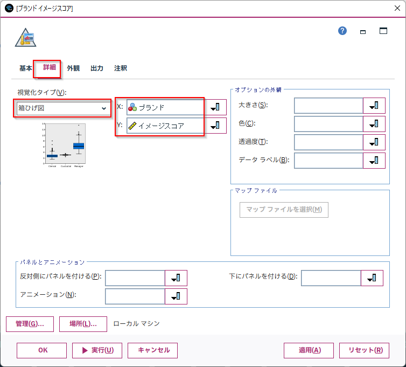Go to the 出力 tab
406x367 pixels.
97,68
